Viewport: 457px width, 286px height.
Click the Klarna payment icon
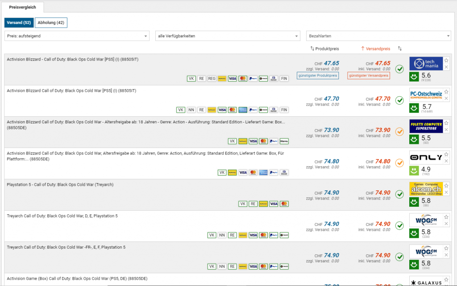[x=284, y=141]
